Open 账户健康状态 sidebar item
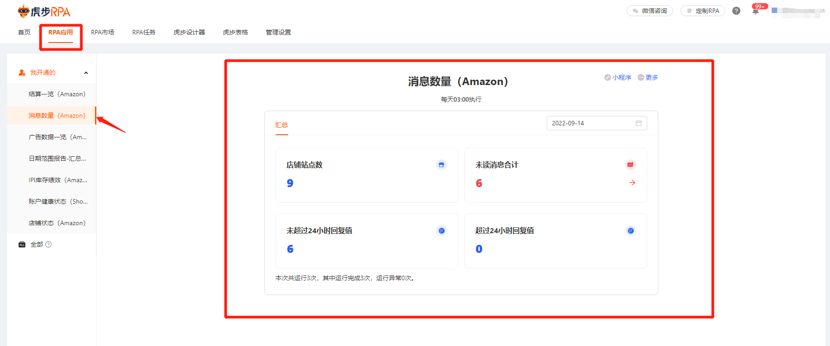830x346 pixels. pyautogui.click(x=52, y=201)
